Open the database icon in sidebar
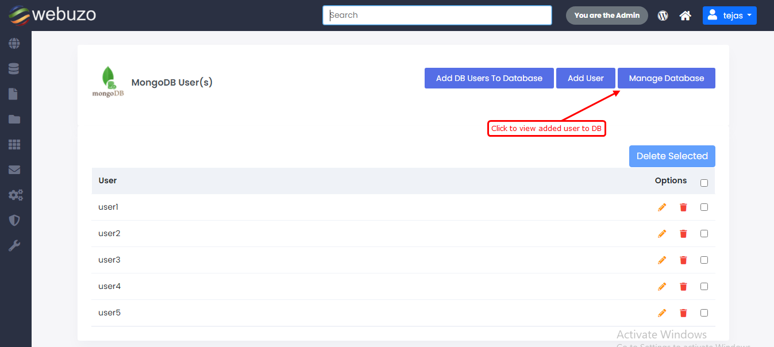 coord(14,69)
